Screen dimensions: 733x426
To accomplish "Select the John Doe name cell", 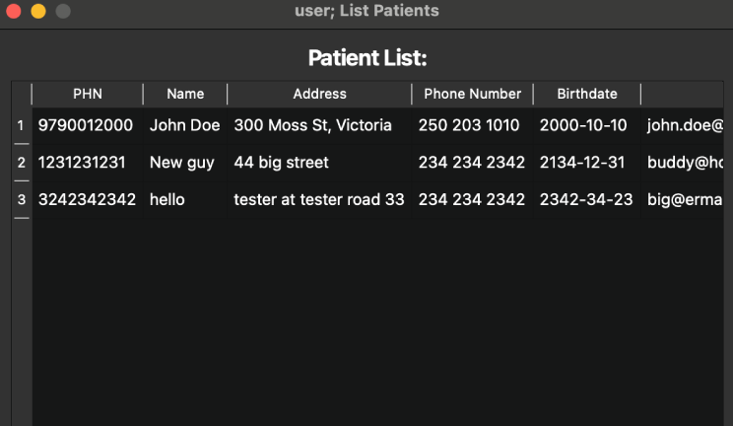I will point(185,125).
